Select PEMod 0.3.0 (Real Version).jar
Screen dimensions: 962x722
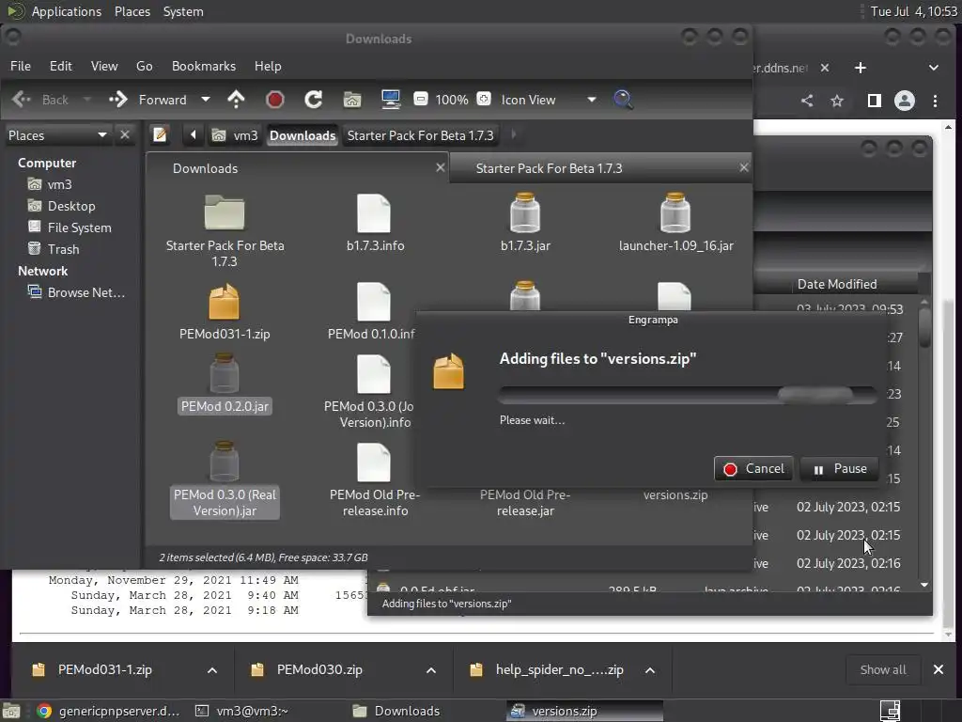pos(225,479)
